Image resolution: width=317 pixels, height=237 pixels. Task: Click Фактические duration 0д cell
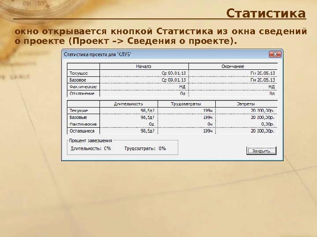click(129, 124)
